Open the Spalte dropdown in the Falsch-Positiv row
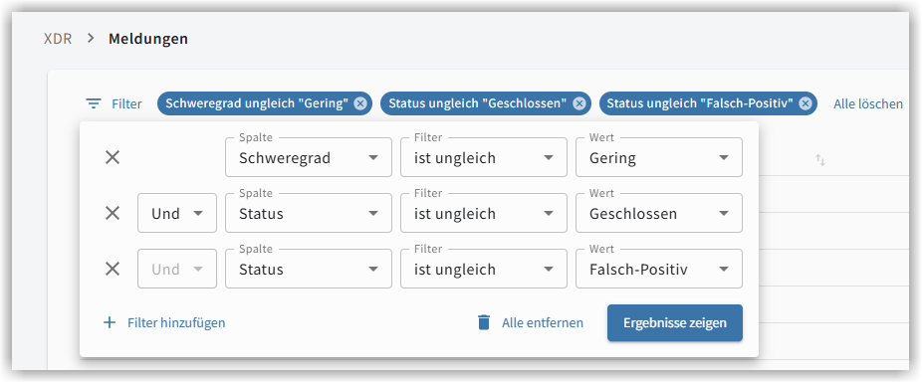 pyautogui.click(x=309, y=269)
